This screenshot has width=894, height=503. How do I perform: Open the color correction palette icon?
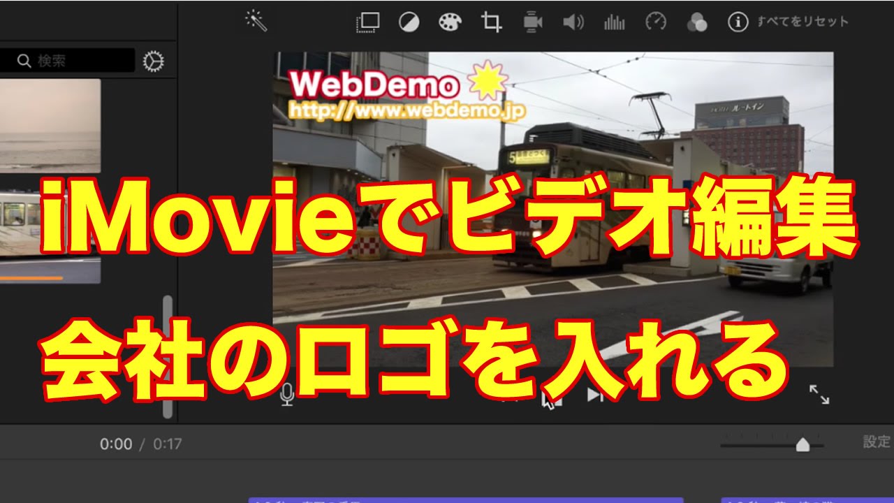click(450, 22)
